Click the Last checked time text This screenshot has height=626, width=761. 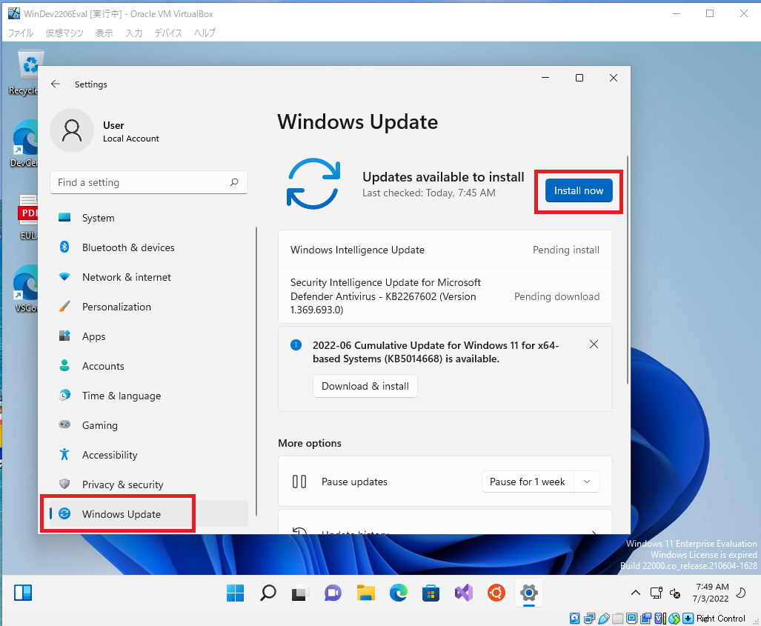pos(429,193)
